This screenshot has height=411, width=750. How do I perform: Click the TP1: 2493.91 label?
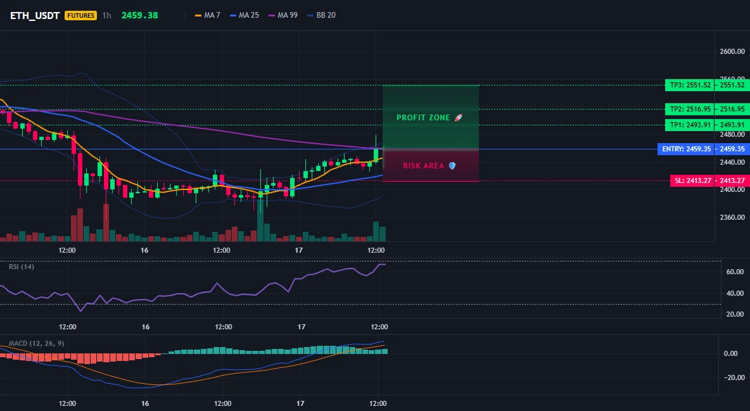tap(689, 125)
